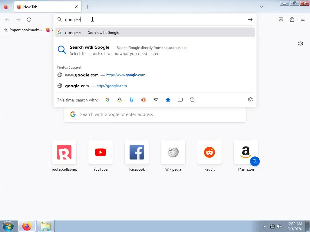Image resolution: width=310 pixels, height=232 pixels.
Task: Click the Go arrow in address bar
Action: pyautogui.click(x=250, y=20)
